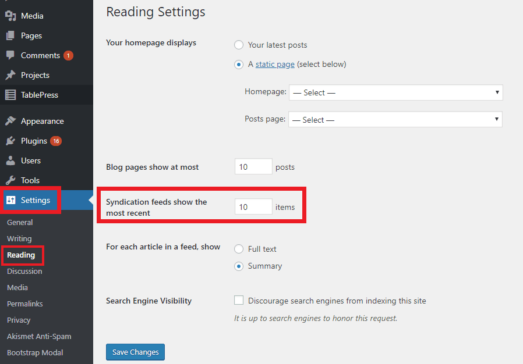This screenshot has height=364, width=523.
Task: Click the Syndication feeds items number field
Action: pos(253,207)
